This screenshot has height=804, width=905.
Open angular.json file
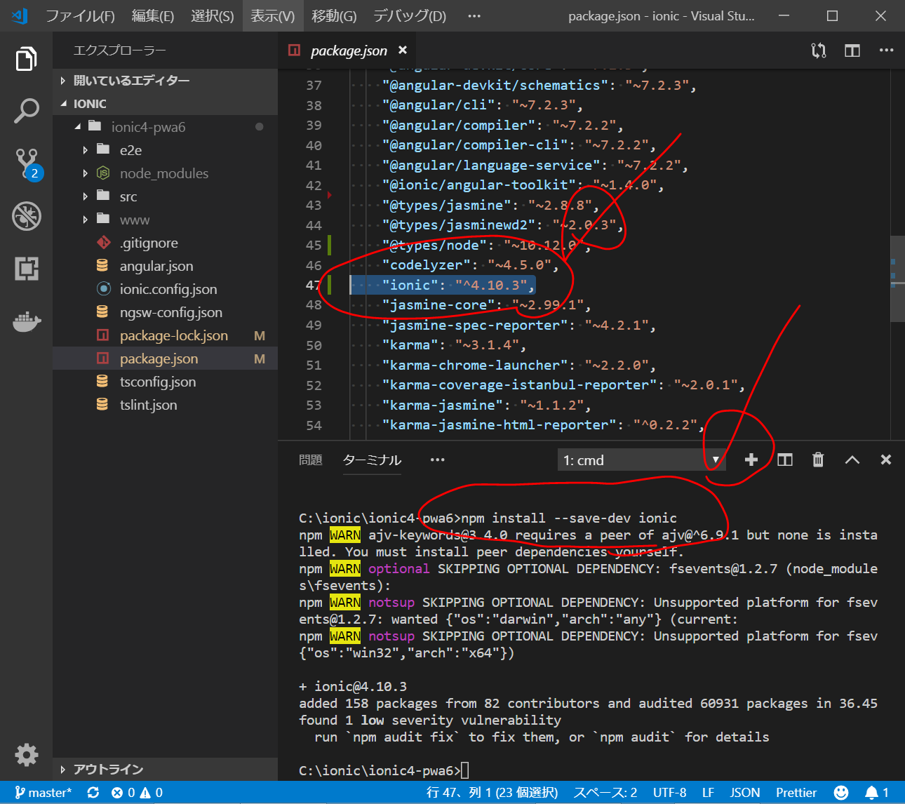click(x=166, y=266)
